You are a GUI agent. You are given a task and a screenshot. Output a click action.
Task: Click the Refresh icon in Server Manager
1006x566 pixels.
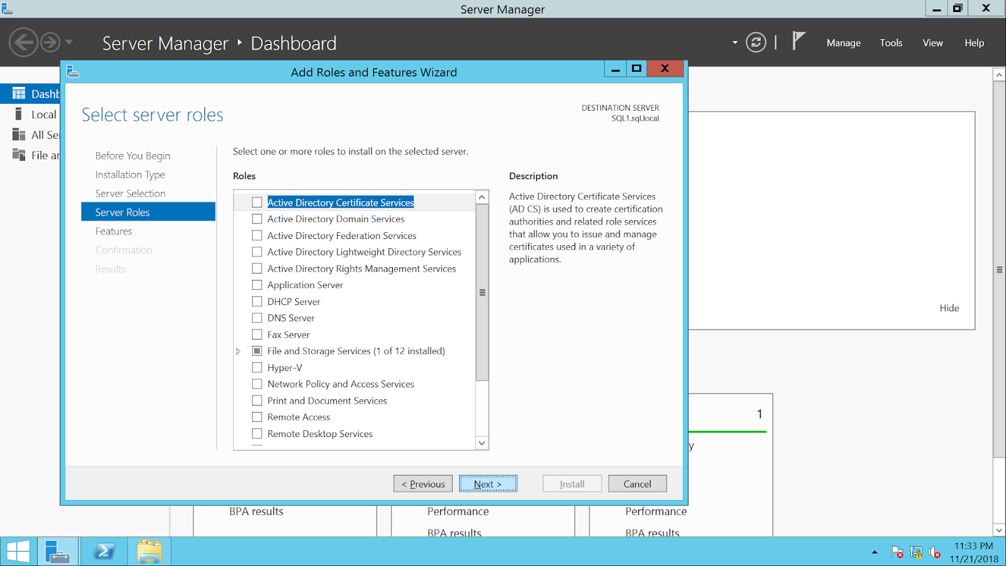(755, 42)
